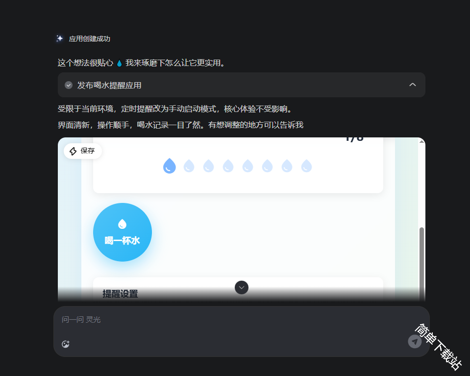
Task: Click the first filled water drop icon
Action: point(169,166)
